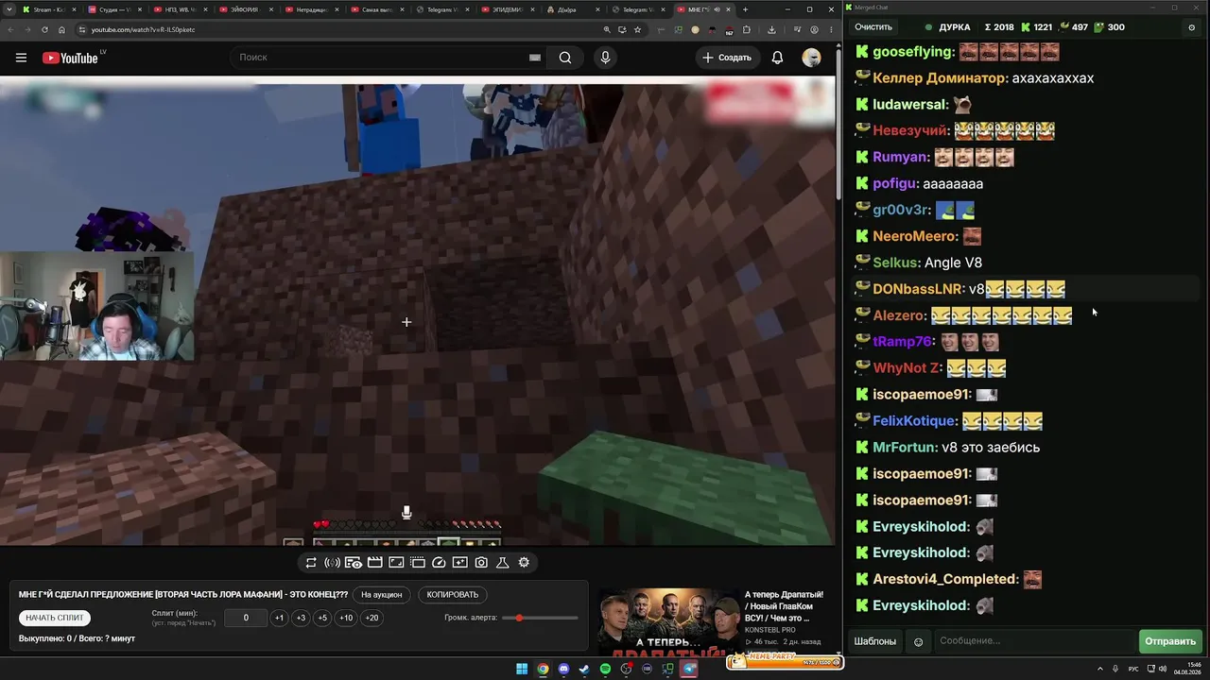Click the camera screenshot icon in overlay toolbar
Image resolution: width=1210 pixels, height=680 pixels.
tap(481, 563)
